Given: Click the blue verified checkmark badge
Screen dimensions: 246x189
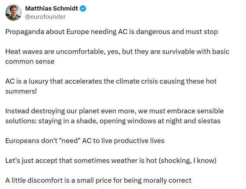Looking at the screenshot, I should (x=83, y=9).
